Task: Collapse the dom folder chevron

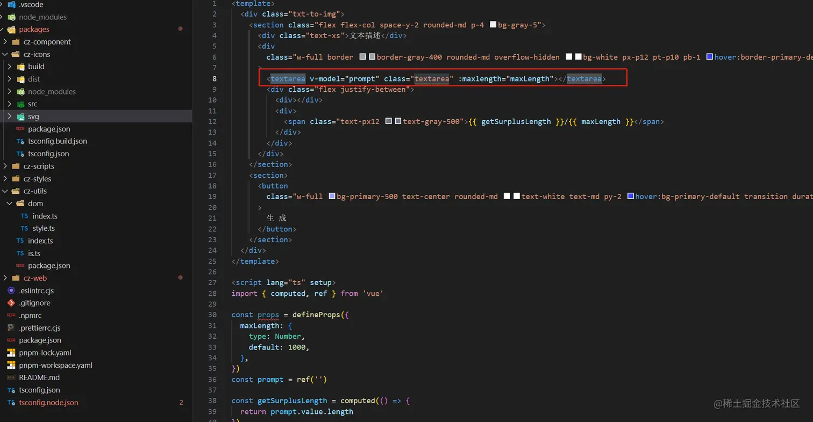Action: tap(9, 203)
